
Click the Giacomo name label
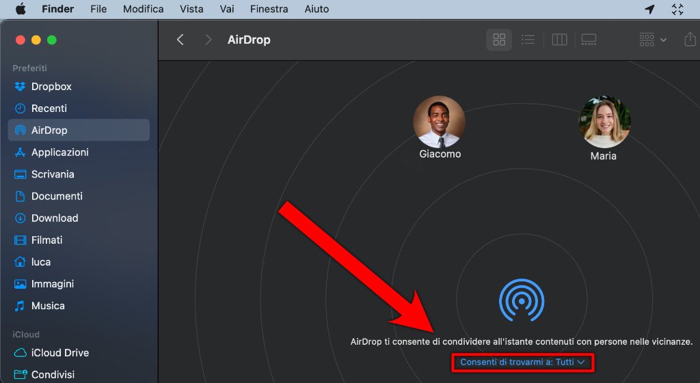tap(440, 154)
